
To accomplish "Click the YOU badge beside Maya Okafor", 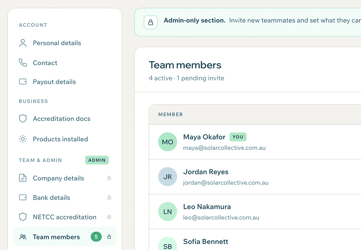I will coord(238,137).
